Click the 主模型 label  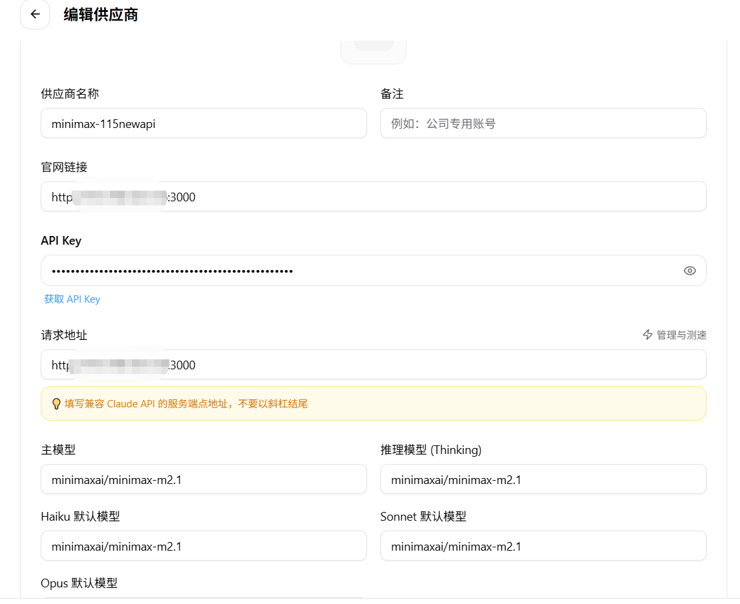[58, 450]
